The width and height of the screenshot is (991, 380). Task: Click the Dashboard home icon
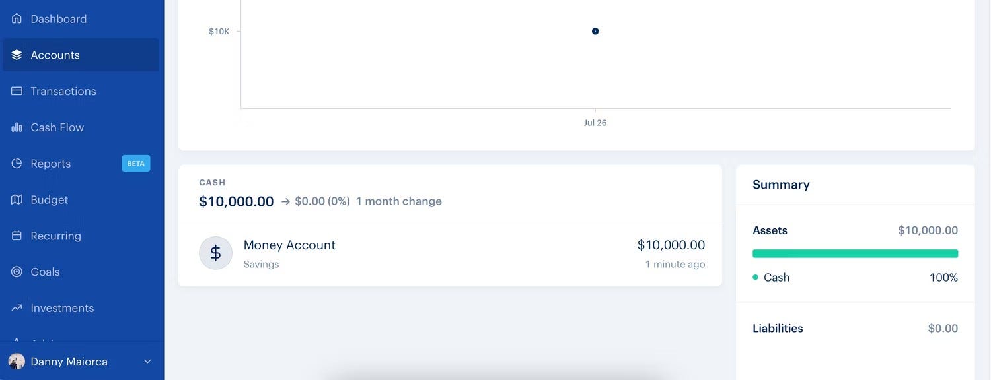[17, 19]
